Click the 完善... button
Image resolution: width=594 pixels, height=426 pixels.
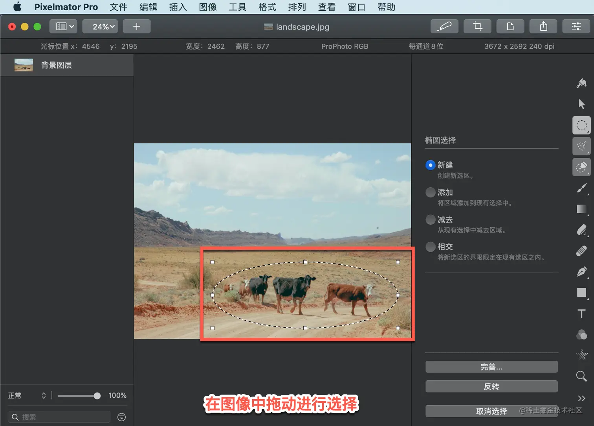click(491, 367)
